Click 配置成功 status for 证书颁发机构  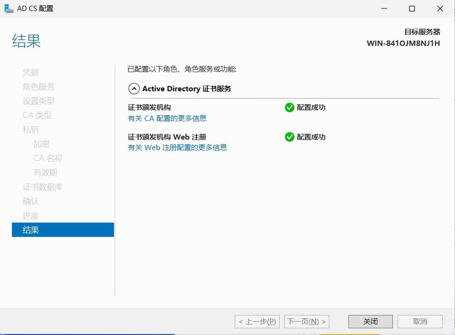pyautogui.click(x=311, y=108)
